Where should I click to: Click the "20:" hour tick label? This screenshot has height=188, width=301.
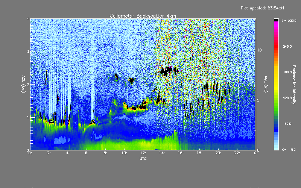(218, 153)
